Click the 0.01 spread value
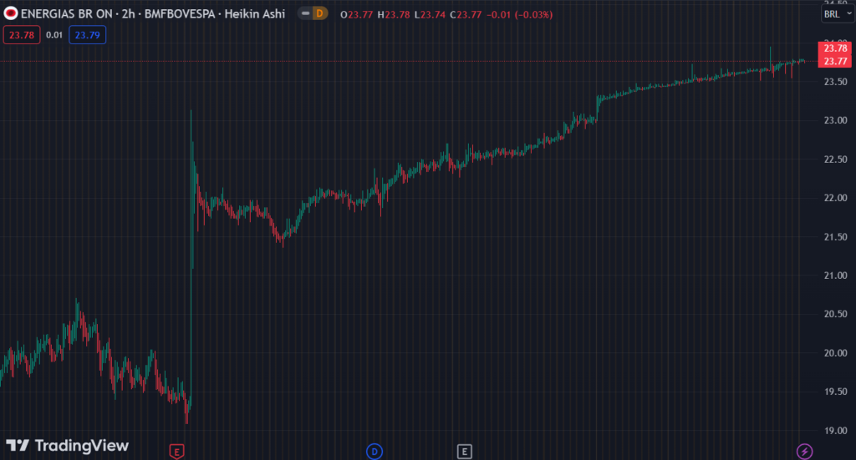 pos(54,35)
